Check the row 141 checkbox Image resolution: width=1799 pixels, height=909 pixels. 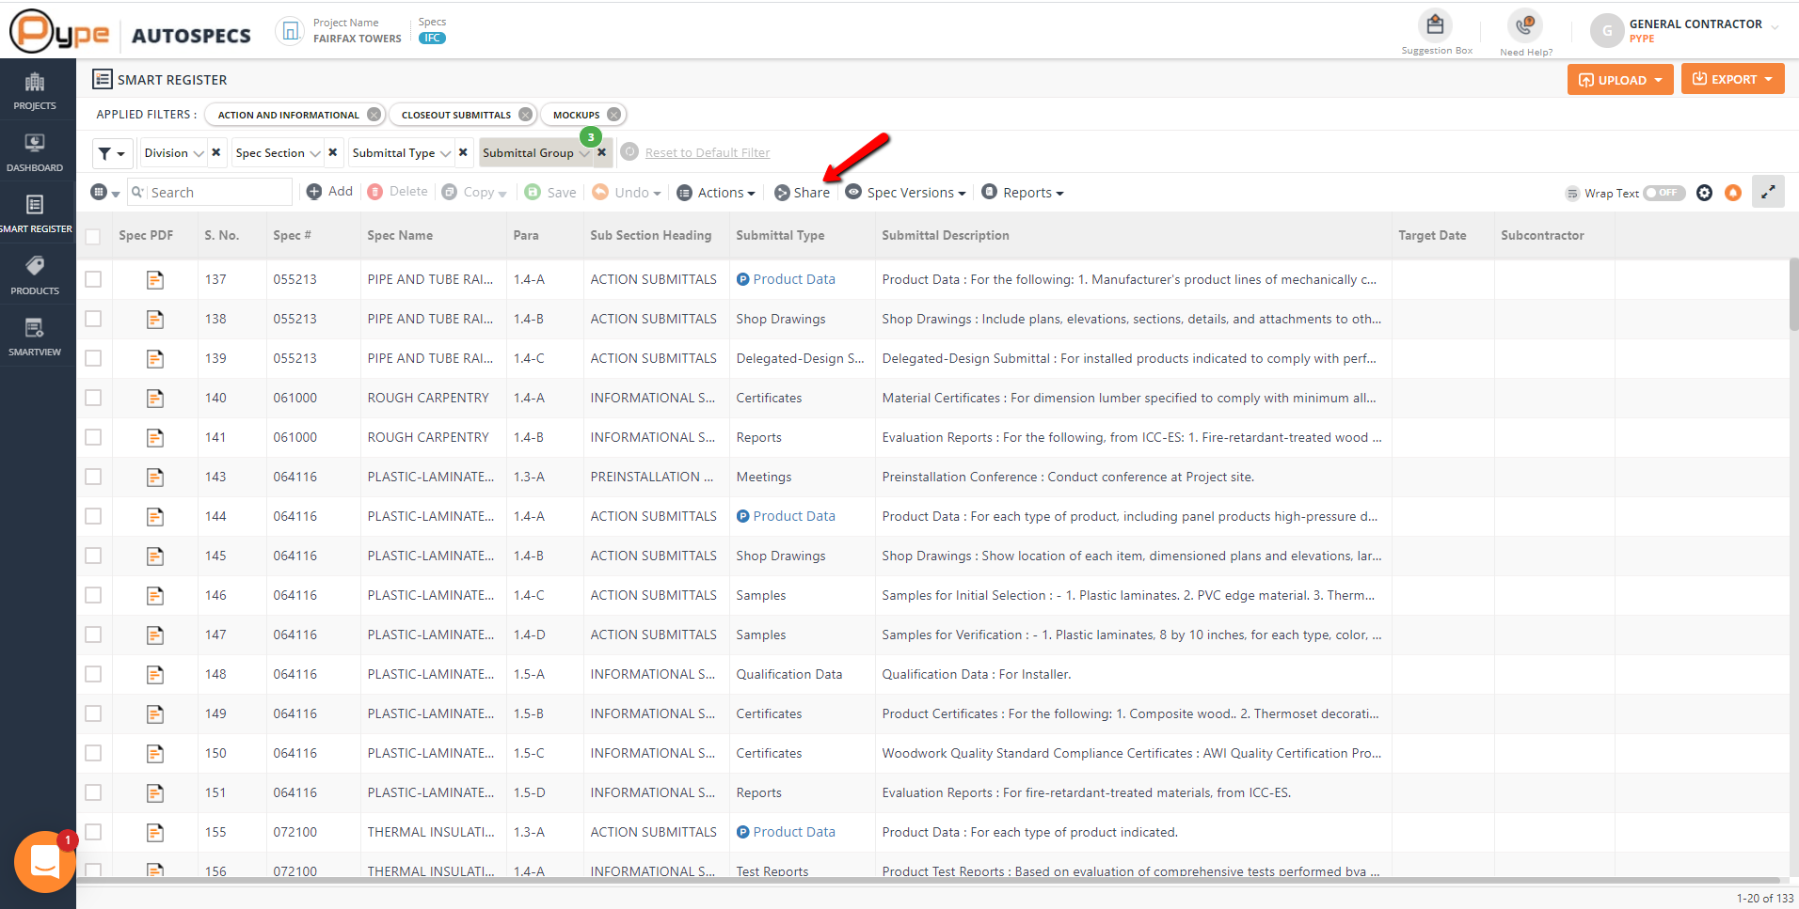coord(93,437)
